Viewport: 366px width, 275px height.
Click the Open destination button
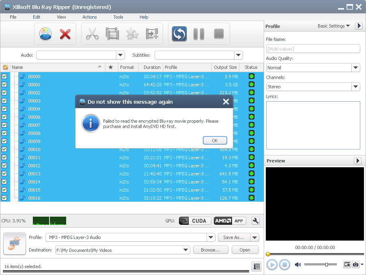coord(245,250)
